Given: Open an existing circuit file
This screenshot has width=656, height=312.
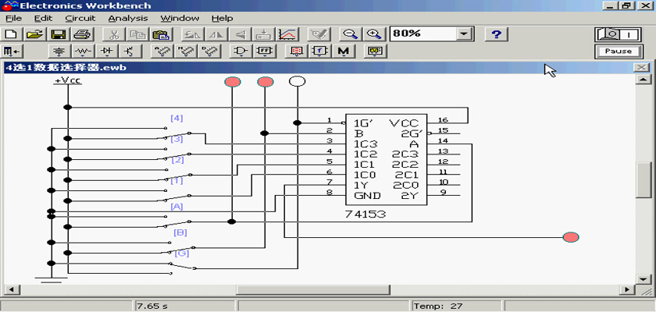Looking at the screenshot, I should click(x=34, y=34).
